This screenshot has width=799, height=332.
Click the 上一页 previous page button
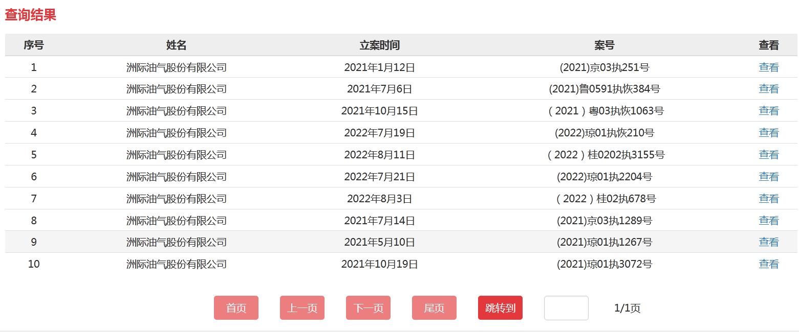tap(302, 308)
